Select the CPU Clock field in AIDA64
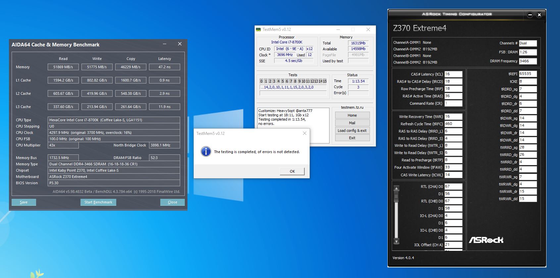The height and width of the screenshot is (278, 560). tap(114, 133)
